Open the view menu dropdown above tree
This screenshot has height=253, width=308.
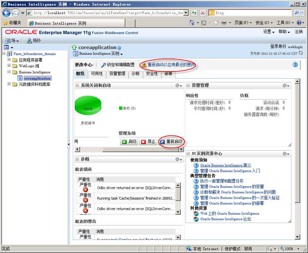(12, 48)
